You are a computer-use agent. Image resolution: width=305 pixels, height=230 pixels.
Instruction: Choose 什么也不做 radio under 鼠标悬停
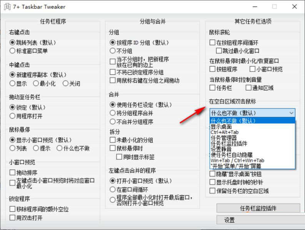[59, 148]
